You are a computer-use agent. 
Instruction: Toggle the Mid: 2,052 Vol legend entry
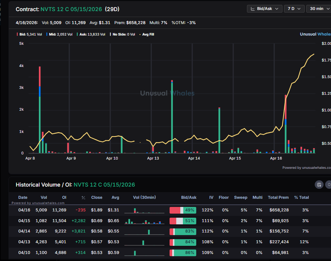point(59,34)
